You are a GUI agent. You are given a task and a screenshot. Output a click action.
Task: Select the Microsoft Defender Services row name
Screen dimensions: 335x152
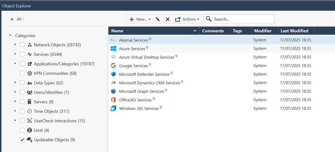(x=144, y=74)
